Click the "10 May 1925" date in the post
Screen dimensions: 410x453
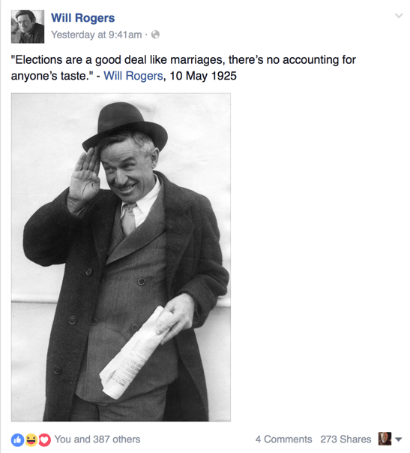(x=203, y=76)
